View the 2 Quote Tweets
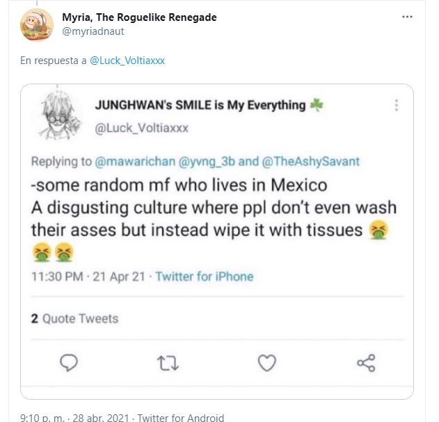 [x=74, y=319]
